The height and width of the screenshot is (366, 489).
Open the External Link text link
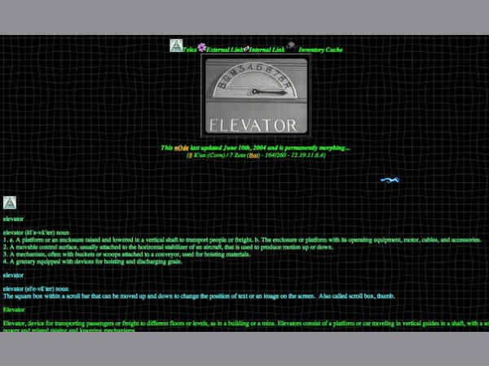(x=225, y=50)
